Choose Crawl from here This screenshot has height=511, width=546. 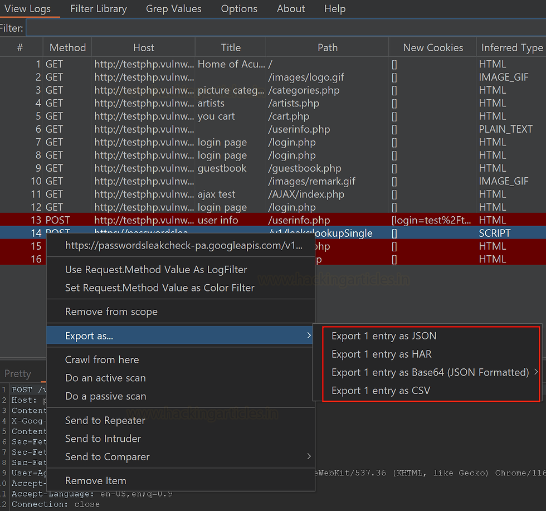181,359
